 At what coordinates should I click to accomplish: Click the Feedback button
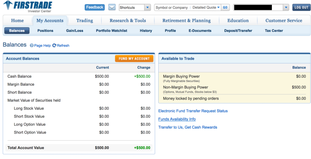[94, 7]
